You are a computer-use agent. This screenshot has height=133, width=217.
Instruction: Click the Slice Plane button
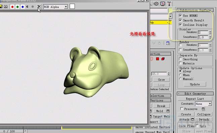[x=186, y=126]
